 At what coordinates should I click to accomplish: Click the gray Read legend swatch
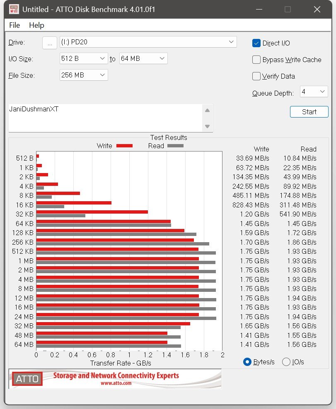coord(175,146)
